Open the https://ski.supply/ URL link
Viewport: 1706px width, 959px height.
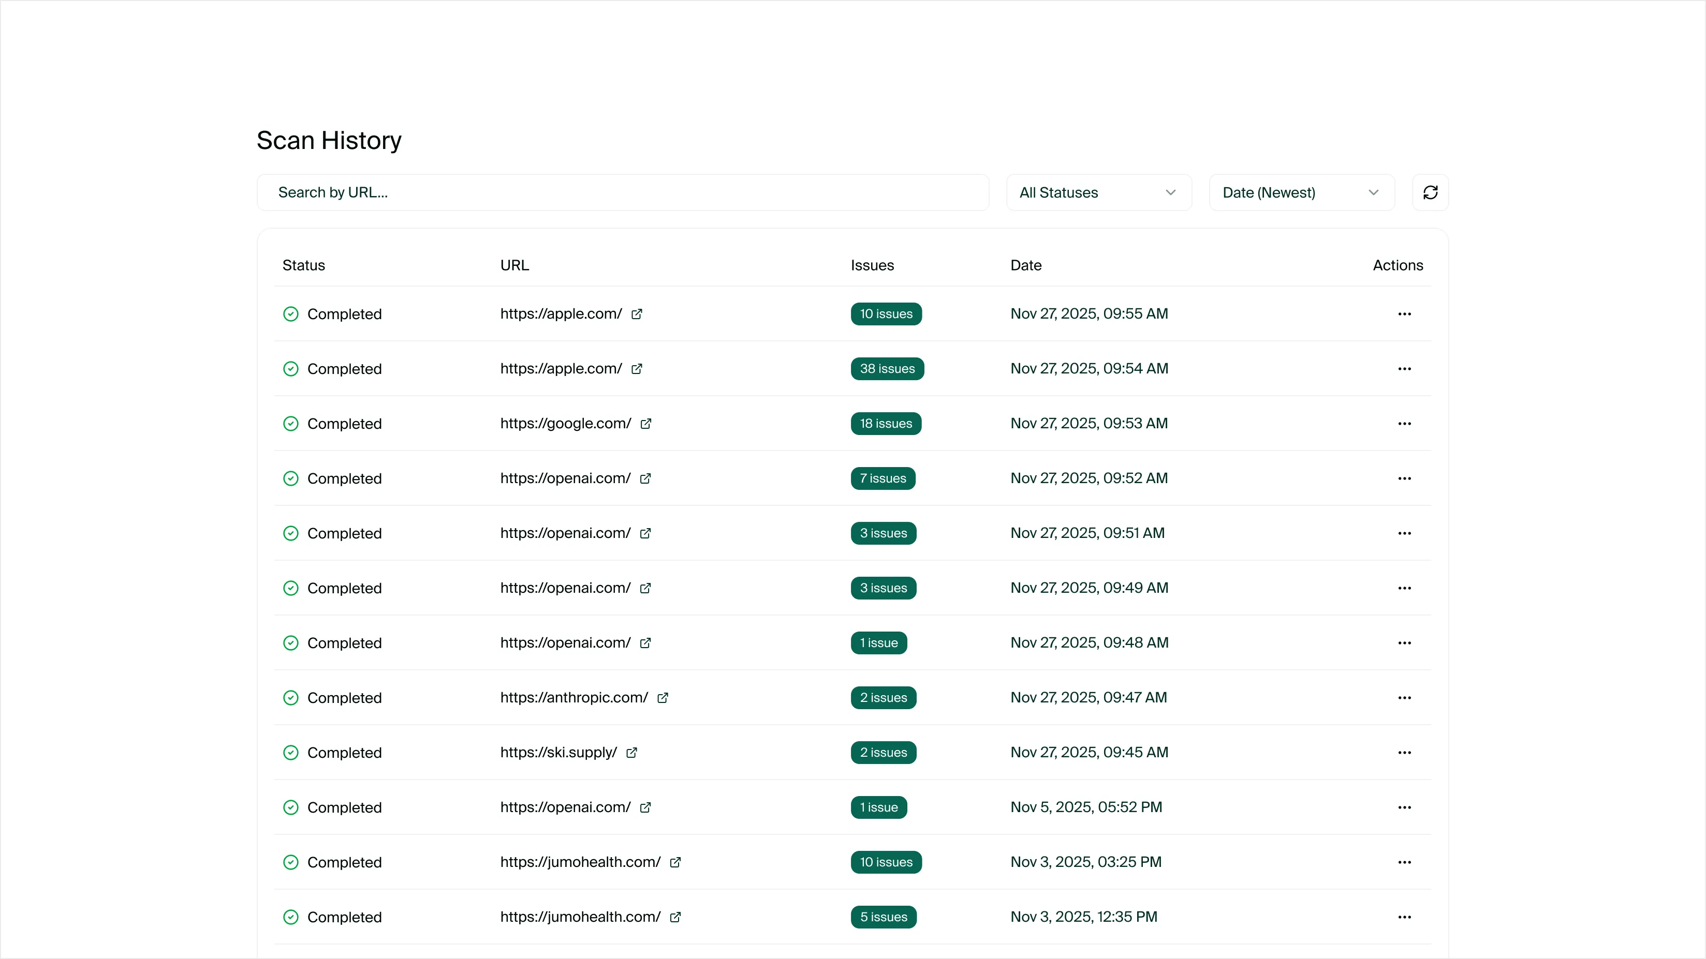coord(557,753)
